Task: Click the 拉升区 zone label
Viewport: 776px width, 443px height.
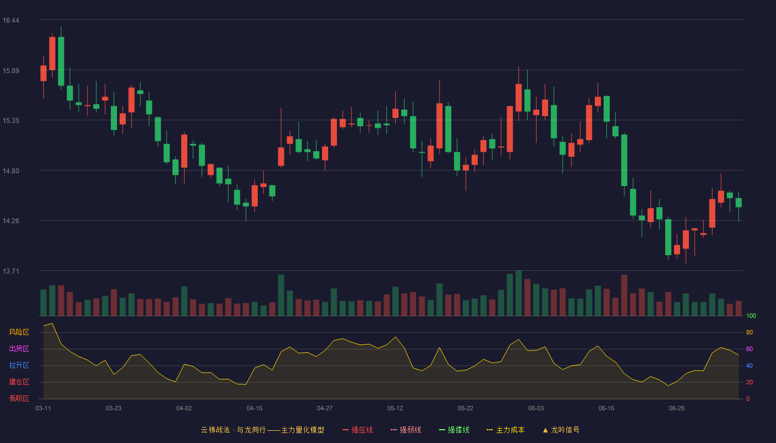Action: (x=19, y=365)
